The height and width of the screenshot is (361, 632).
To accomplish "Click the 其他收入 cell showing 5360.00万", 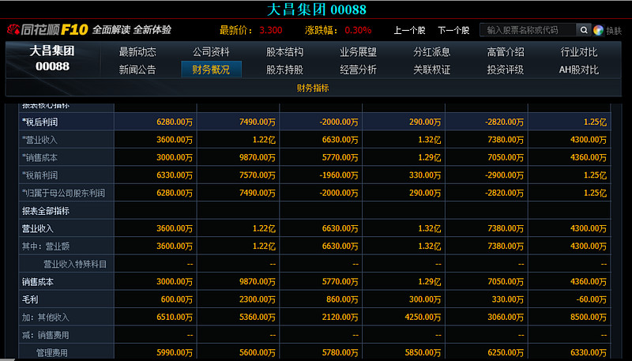I will point(239,317).
